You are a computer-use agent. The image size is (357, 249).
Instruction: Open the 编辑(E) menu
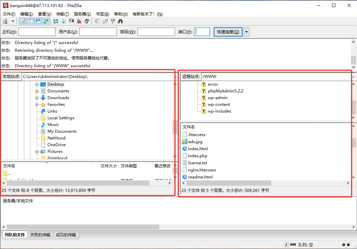point(27,14)
